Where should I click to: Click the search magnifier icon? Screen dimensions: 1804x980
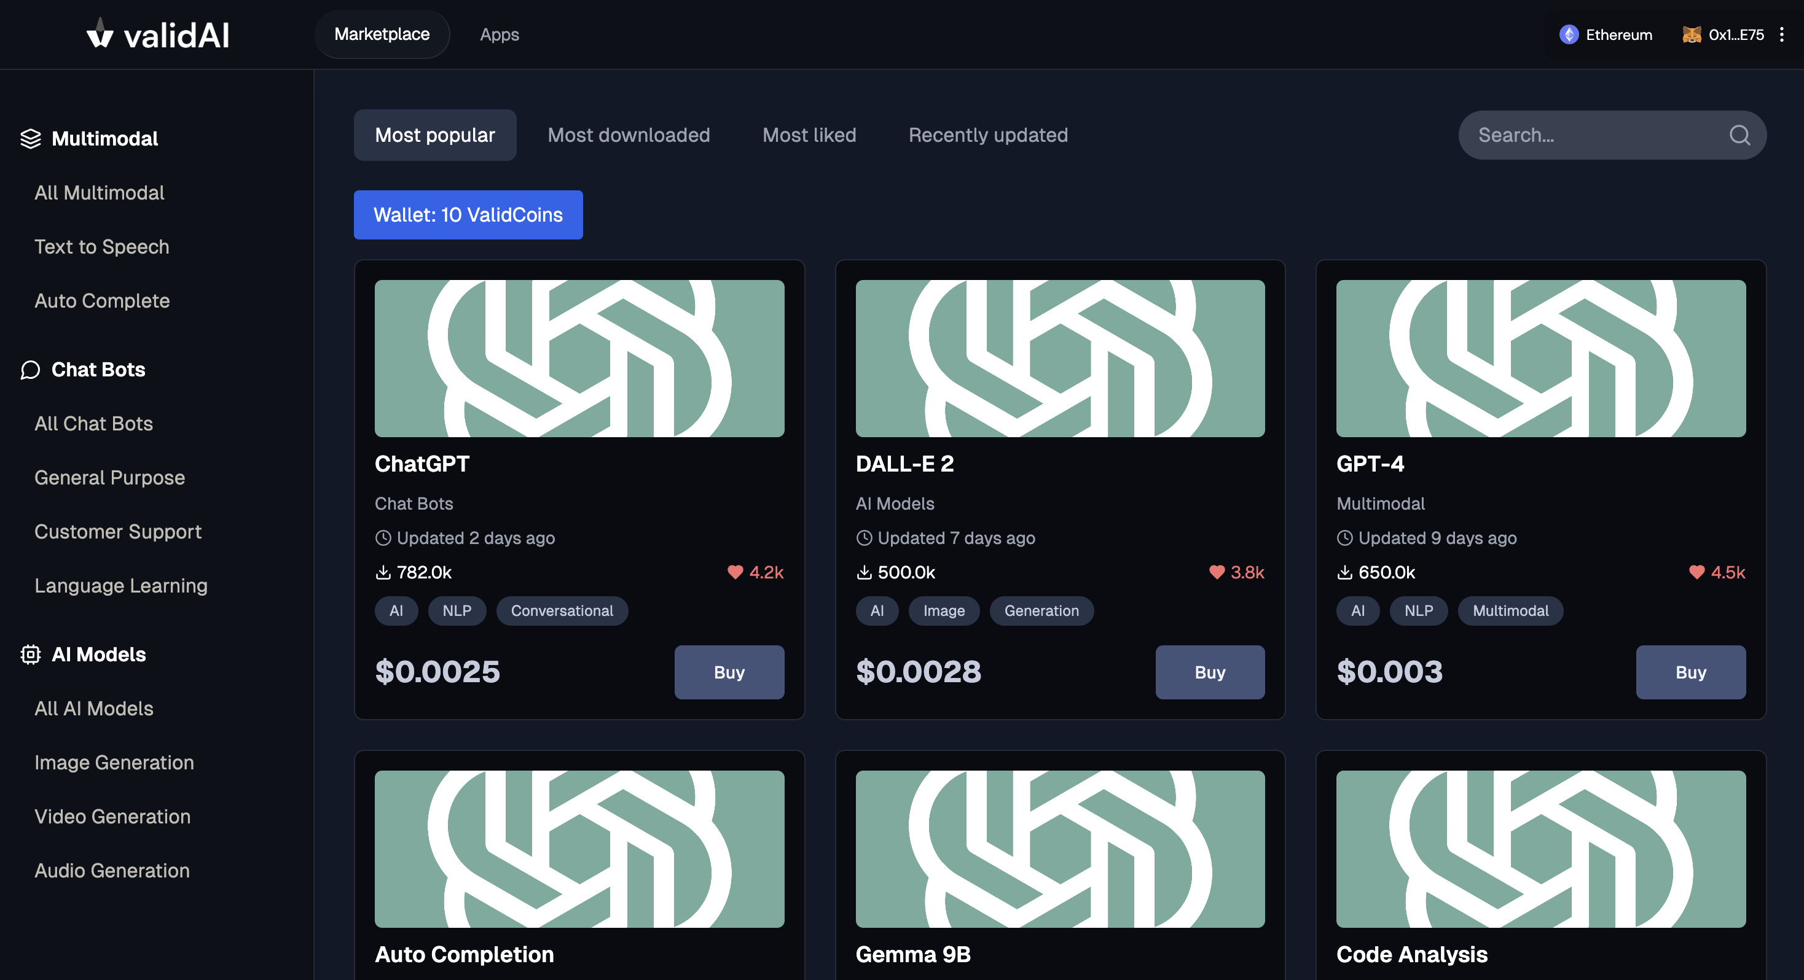[1739, 135]
